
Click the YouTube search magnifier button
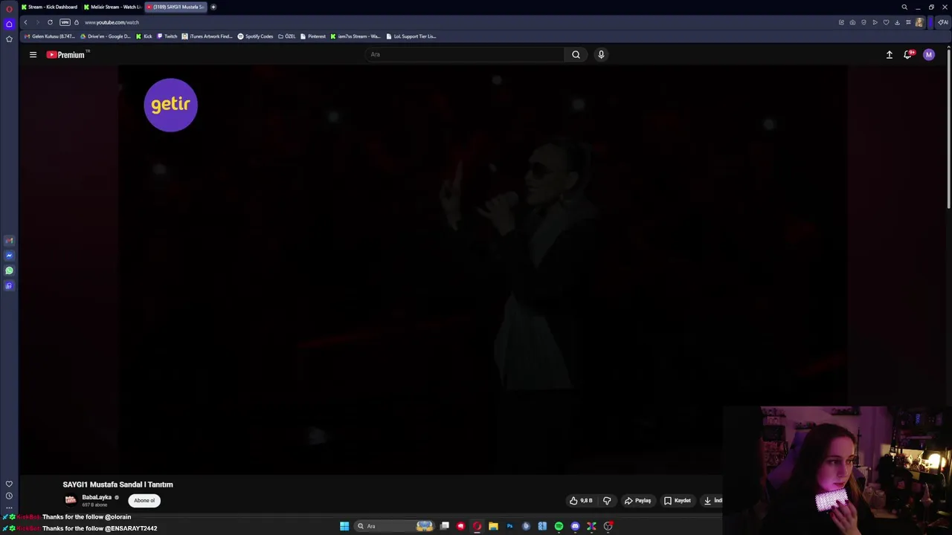click(x=576, y=54)
